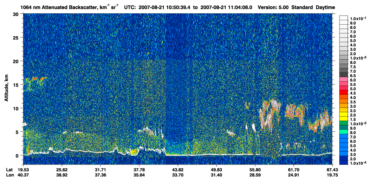Click the "1.0x10-1" legend label
The width and height of the screenshot is (369, 189).
358,18
